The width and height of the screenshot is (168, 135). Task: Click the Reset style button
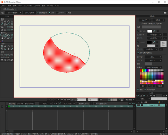(160, 86)
